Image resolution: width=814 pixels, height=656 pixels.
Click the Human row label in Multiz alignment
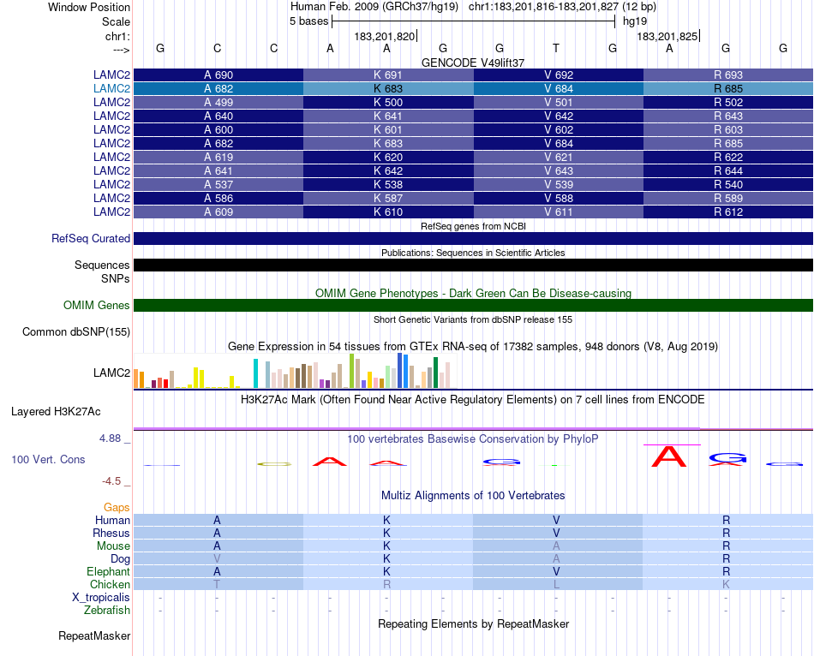[x=112, y=520]
